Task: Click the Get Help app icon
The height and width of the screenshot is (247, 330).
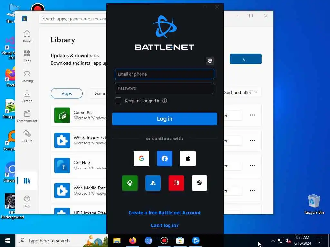Action: 62,166
